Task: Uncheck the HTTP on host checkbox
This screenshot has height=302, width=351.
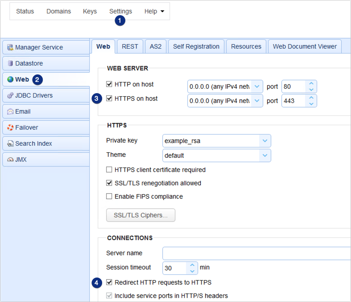Action: 109,84
